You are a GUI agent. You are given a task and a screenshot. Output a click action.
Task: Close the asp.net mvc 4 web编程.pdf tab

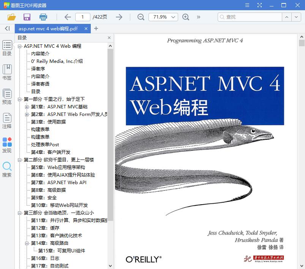click(86, 29)
